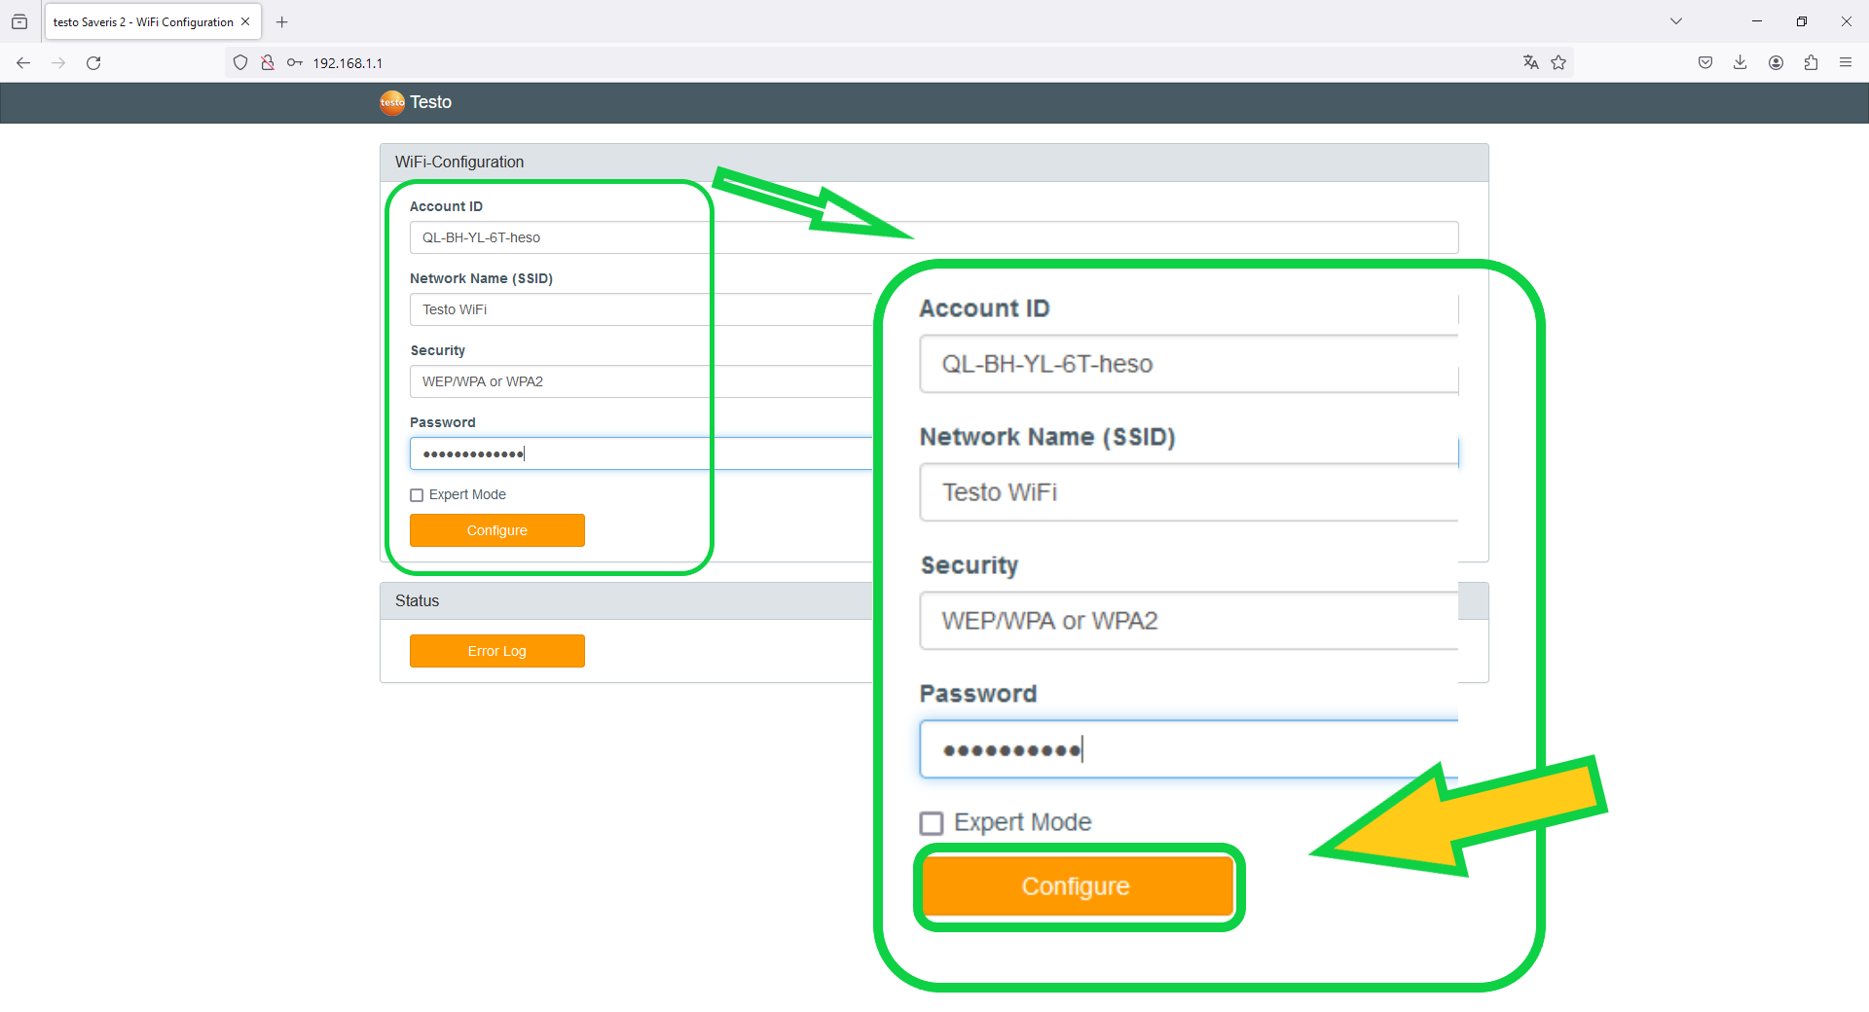Click the small orange Configure button
Screen dimensions: 1869x1012
tap(496, 530)
